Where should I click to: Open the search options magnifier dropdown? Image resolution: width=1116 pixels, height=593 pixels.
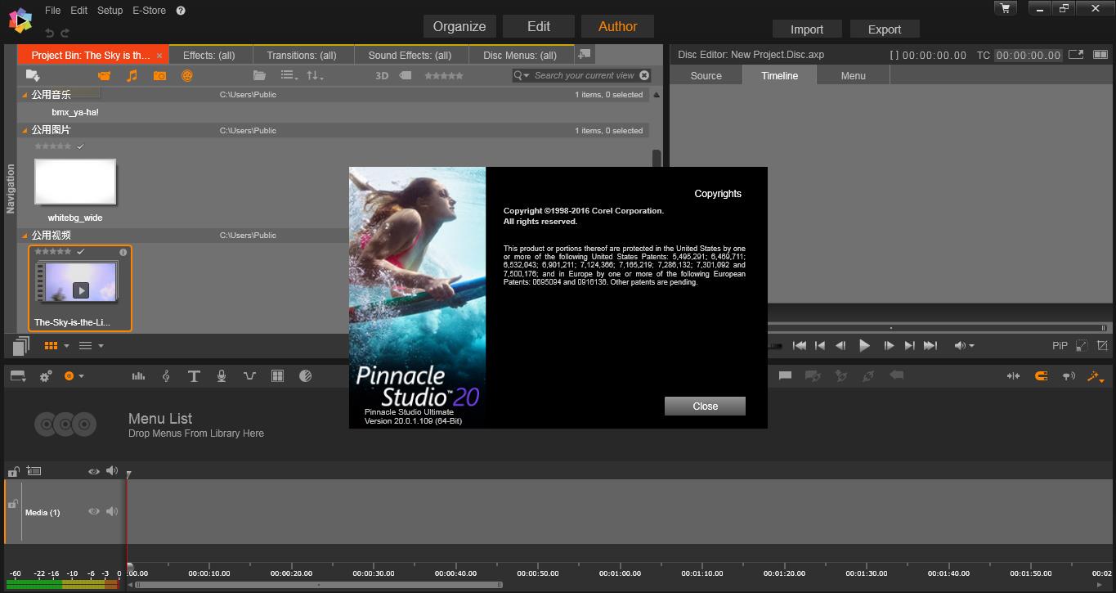pyautogui.click(x=522, y=75)
